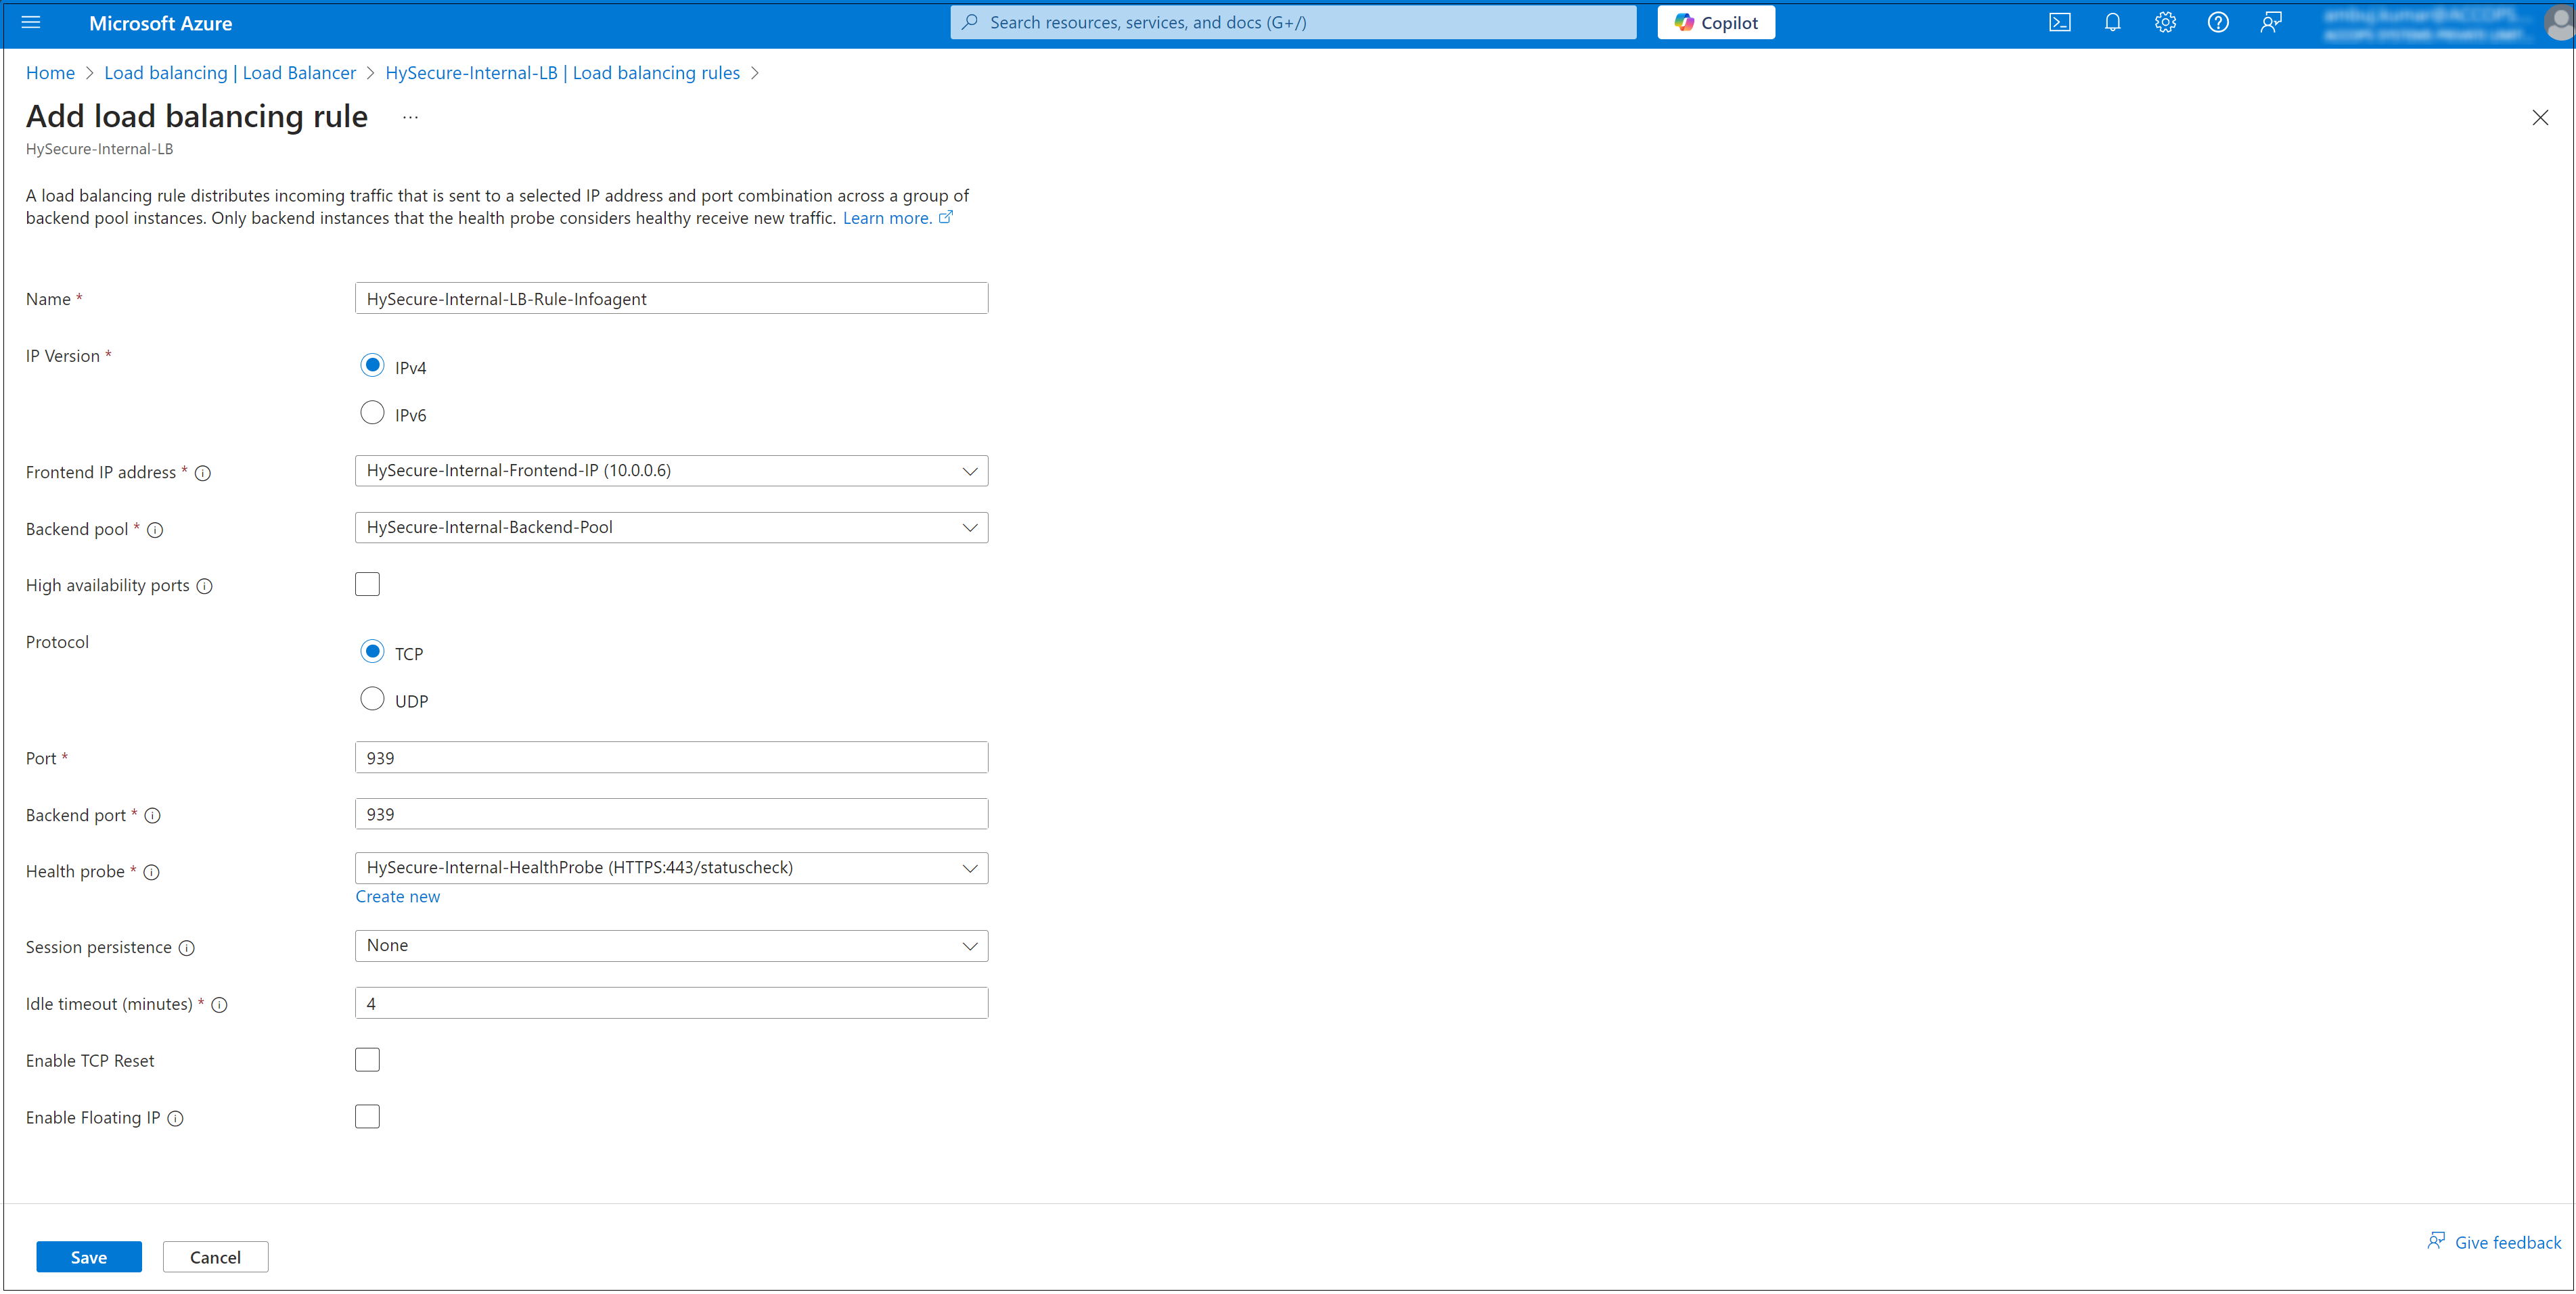The height and width of the screenshot is (1294, 2576).
Task: Click the Copilot button
Action: coord(1716,22)
